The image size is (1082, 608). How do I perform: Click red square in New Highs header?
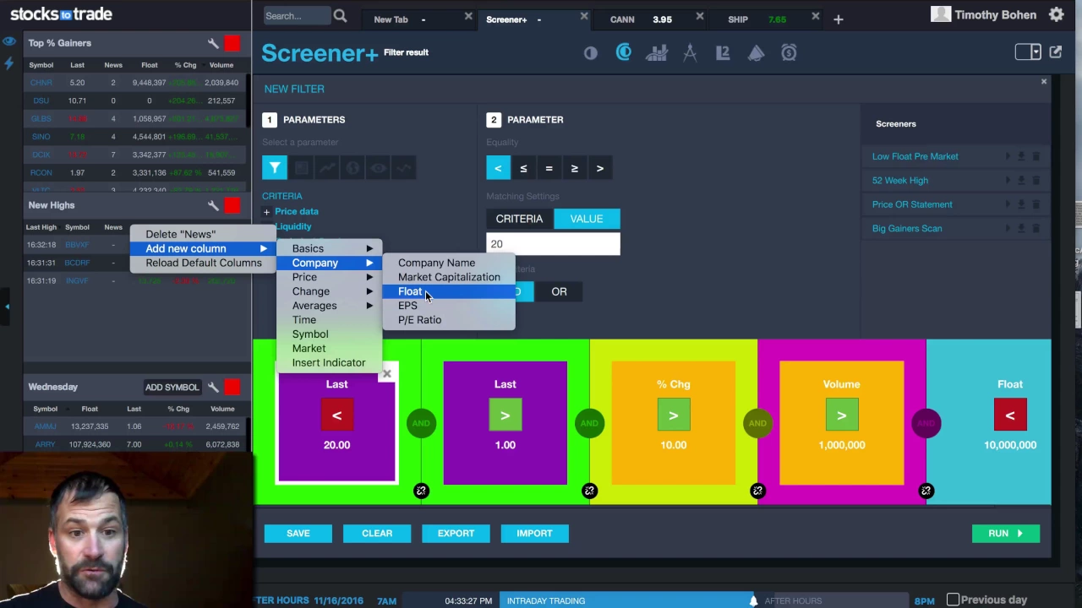pyautogui.click(x=232, y=205)
